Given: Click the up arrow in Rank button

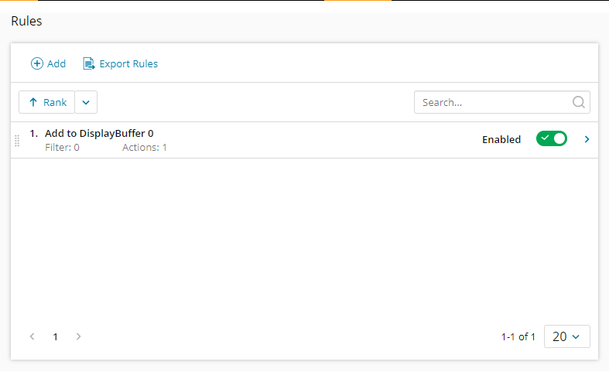Looking at the screenshot, I should (33, 102).
